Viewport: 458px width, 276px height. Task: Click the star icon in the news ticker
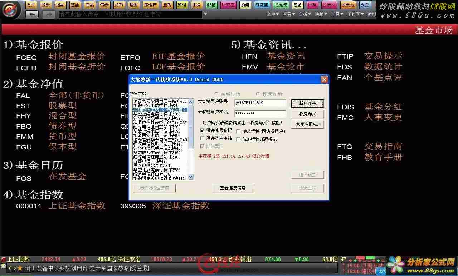click(x=20, y=268)
